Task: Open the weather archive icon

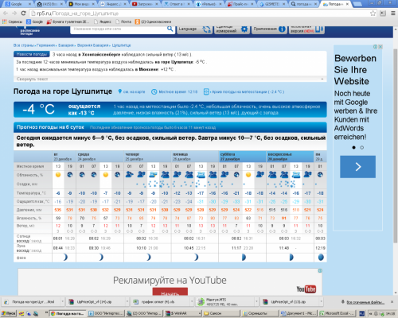Action: (206, 91)
